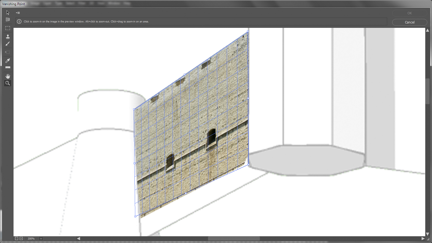Choose the Marquee selection tool

(8, 28)
